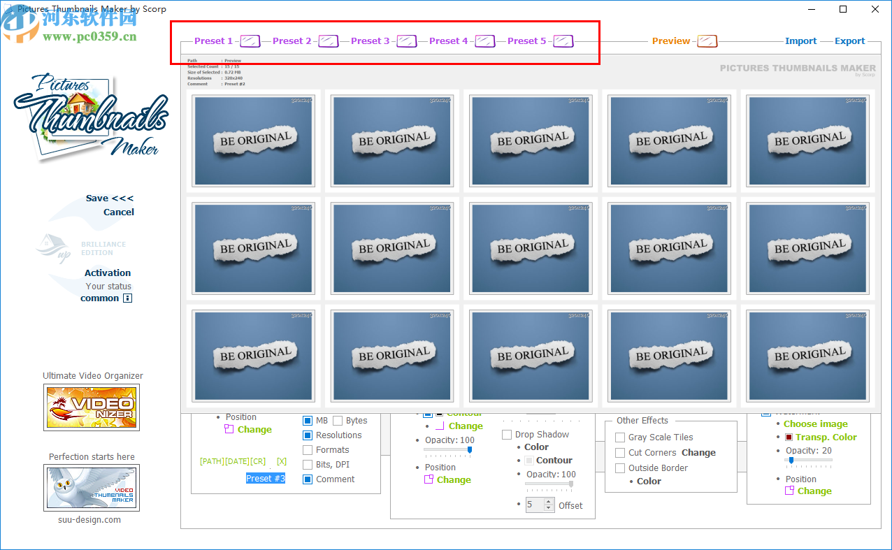Click the watermark Position Change icon

pyautogui.click(x=791, y=491)
